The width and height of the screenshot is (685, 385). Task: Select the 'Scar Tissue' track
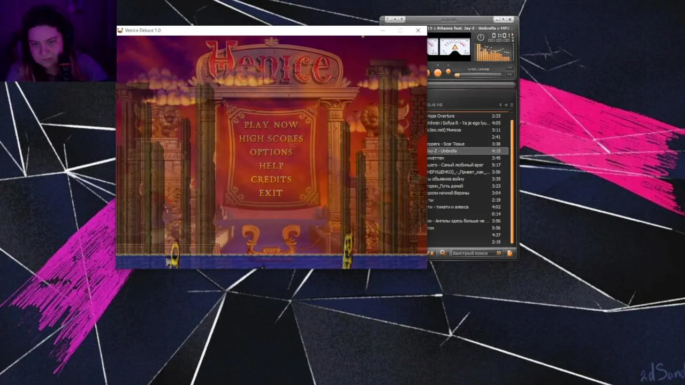[x=468, y=144]
